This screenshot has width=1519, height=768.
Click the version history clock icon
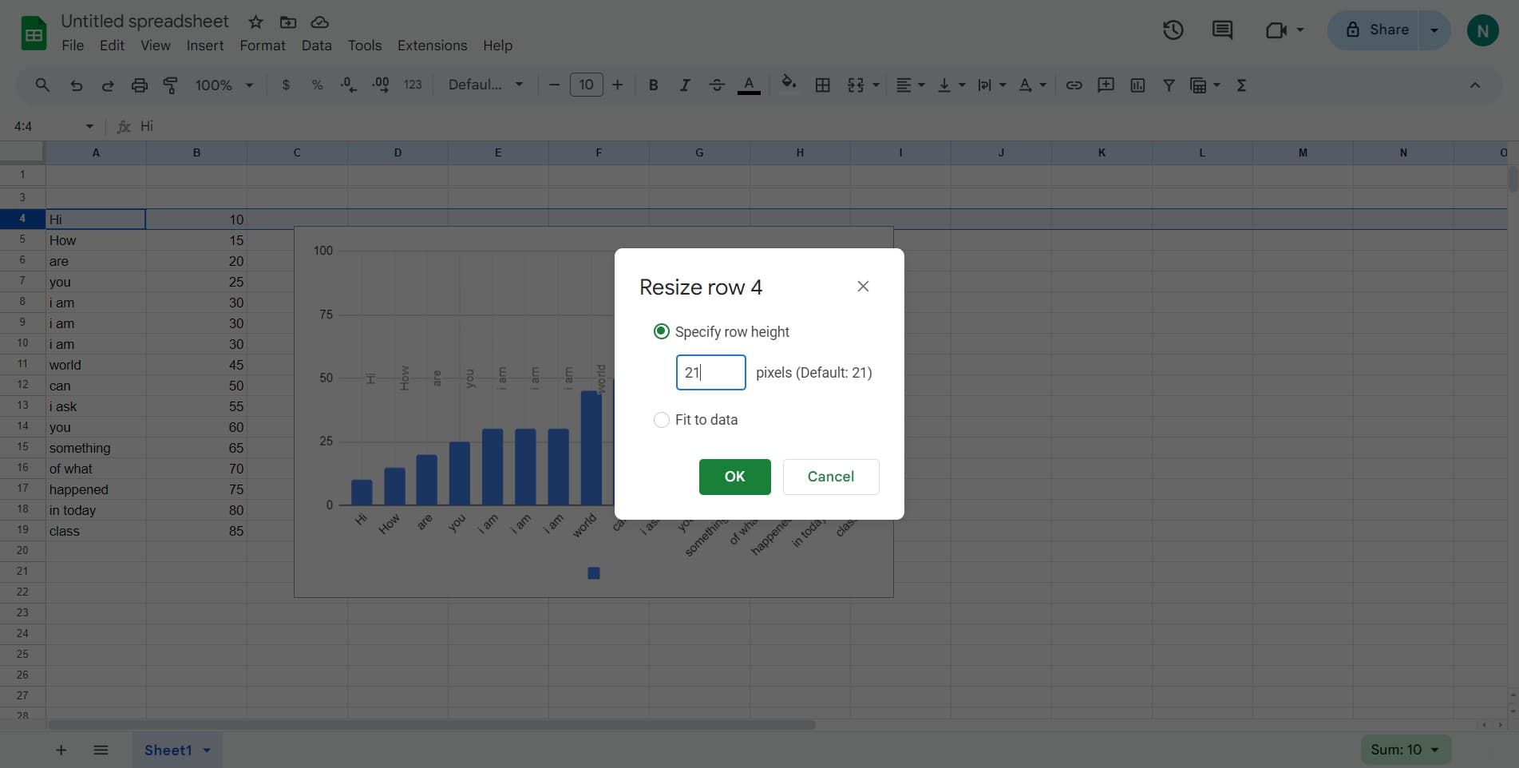1173,30
